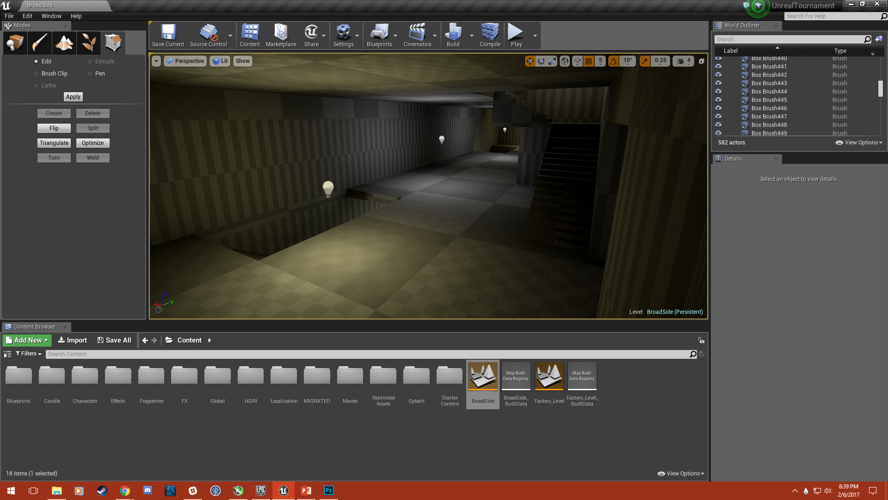Select the rotate gizmo in viewport

[x=541, y=61]
